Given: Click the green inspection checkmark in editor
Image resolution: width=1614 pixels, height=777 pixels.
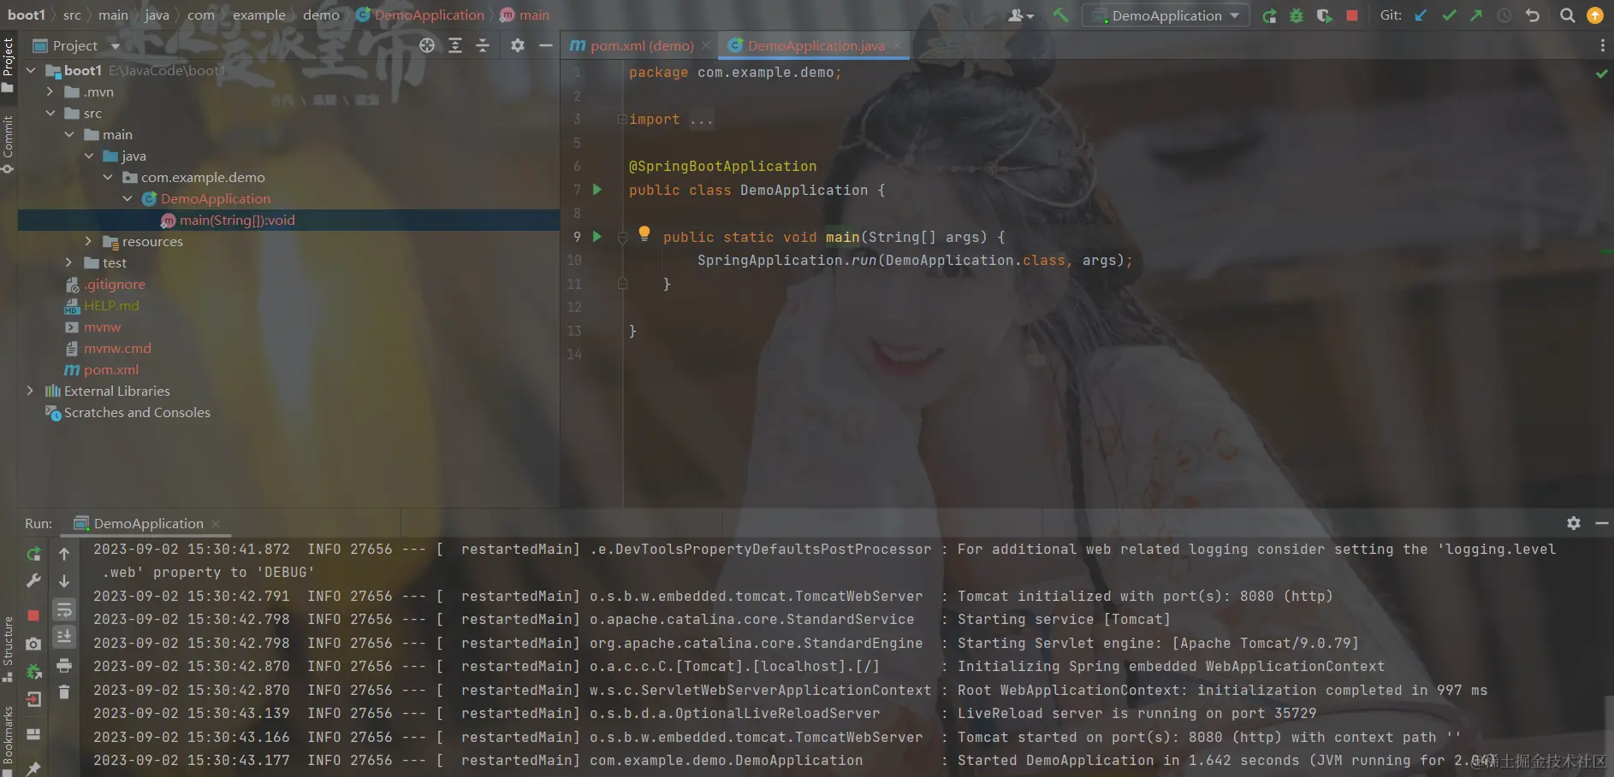Looking at the screenshot, I should [1601, 74].
